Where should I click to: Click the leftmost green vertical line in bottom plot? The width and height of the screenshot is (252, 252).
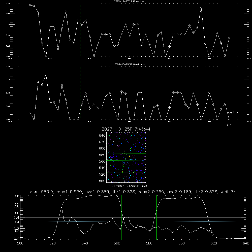coord(61,217)
